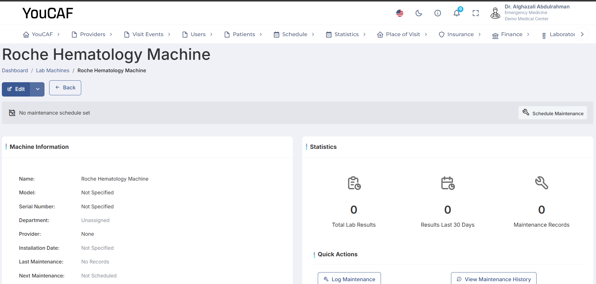Open the info circle icon in the header
596x284 pixels.
point(438,13)
